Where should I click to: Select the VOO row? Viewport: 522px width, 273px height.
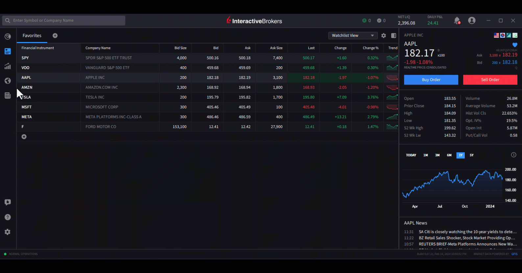coord(208,68)
